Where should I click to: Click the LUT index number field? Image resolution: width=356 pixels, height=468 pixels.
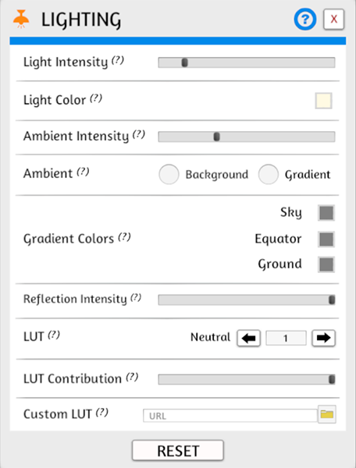pyautogui.click(x=286, y=339)
